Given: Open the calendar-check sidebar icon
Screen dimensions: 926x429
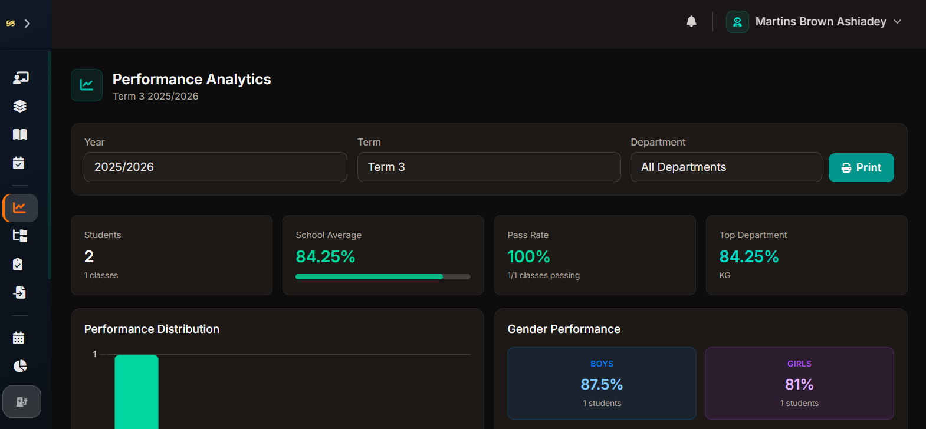Looking at the screenshot, I should point(19,163).
